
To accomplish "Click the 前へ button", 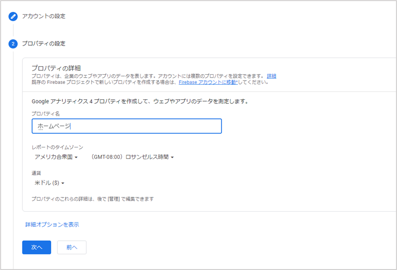I will pos(72,247).
